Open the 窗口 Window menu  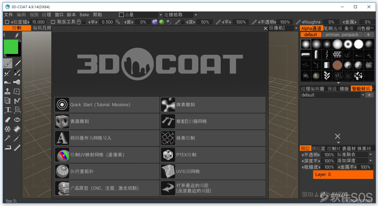click(x=59, y=15)
